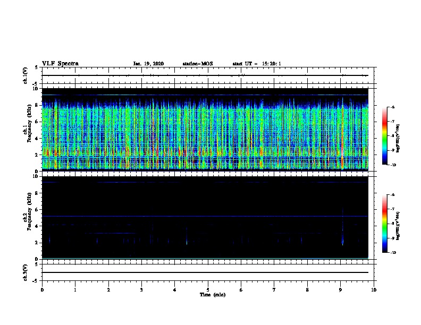Click the bright burst near 9 min in ch.1 spectrogram
Image resolution: width=421 pixels, height=325 pixels.
(342, 134)
